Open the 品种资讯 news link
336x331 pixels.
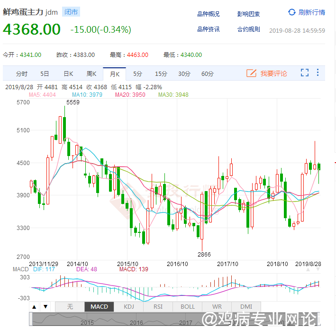pyautogui.click(x=209, y=29)
